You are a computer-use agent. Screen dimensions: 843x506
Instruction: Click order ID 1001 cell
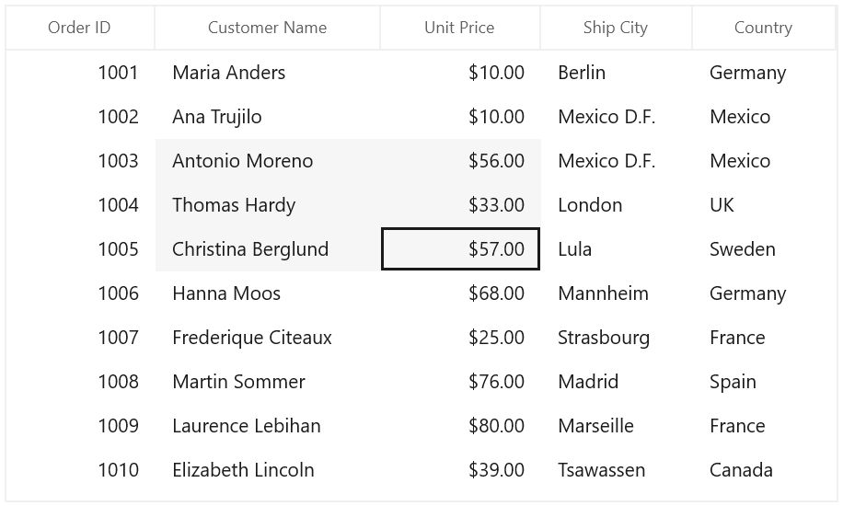(x=81, y=73)
